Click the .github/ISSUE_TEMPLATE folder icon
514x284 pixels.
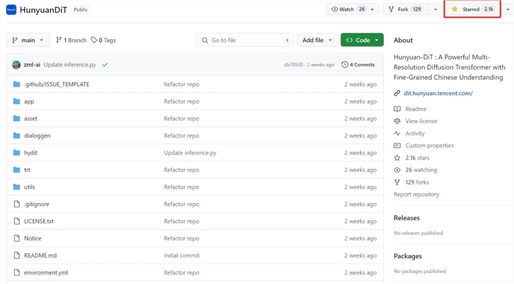[x=16, y=84]
